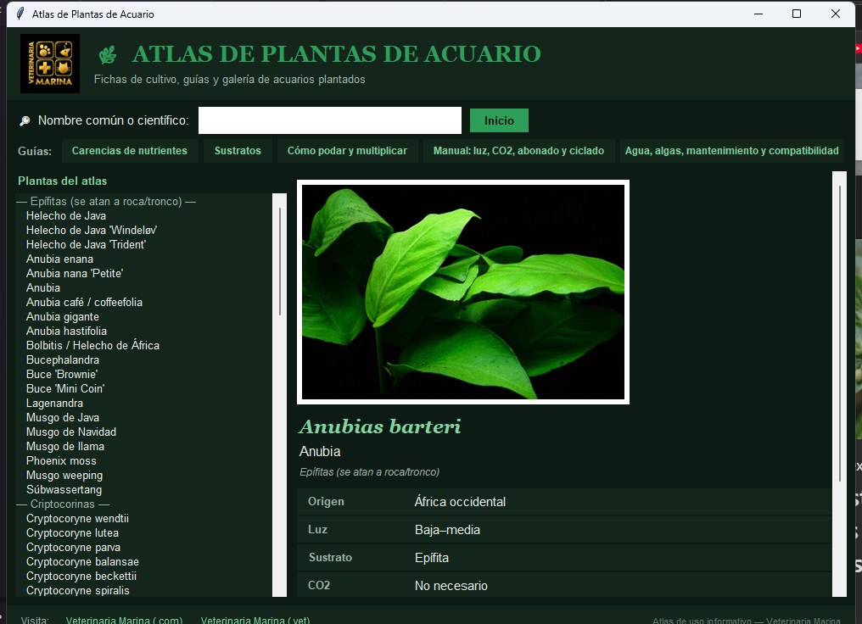Select Anubia enana entry

[59, 259]
